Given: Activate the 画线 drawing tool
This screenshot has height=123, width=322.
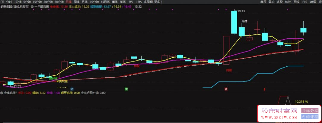Looking at the screenshot, I should click(296, 2).
